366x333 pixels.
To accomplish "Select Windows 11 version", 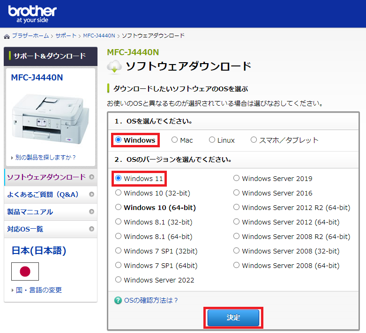I will (119, 178).
